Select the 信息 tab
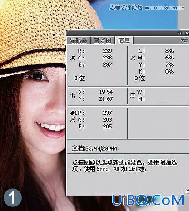This screenshot has width=189, height=211. (x=124, y=40)
